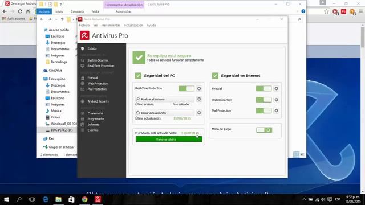365x205 pixels.
Task: Toggle FireWall switch
Action: pos(263,89)
